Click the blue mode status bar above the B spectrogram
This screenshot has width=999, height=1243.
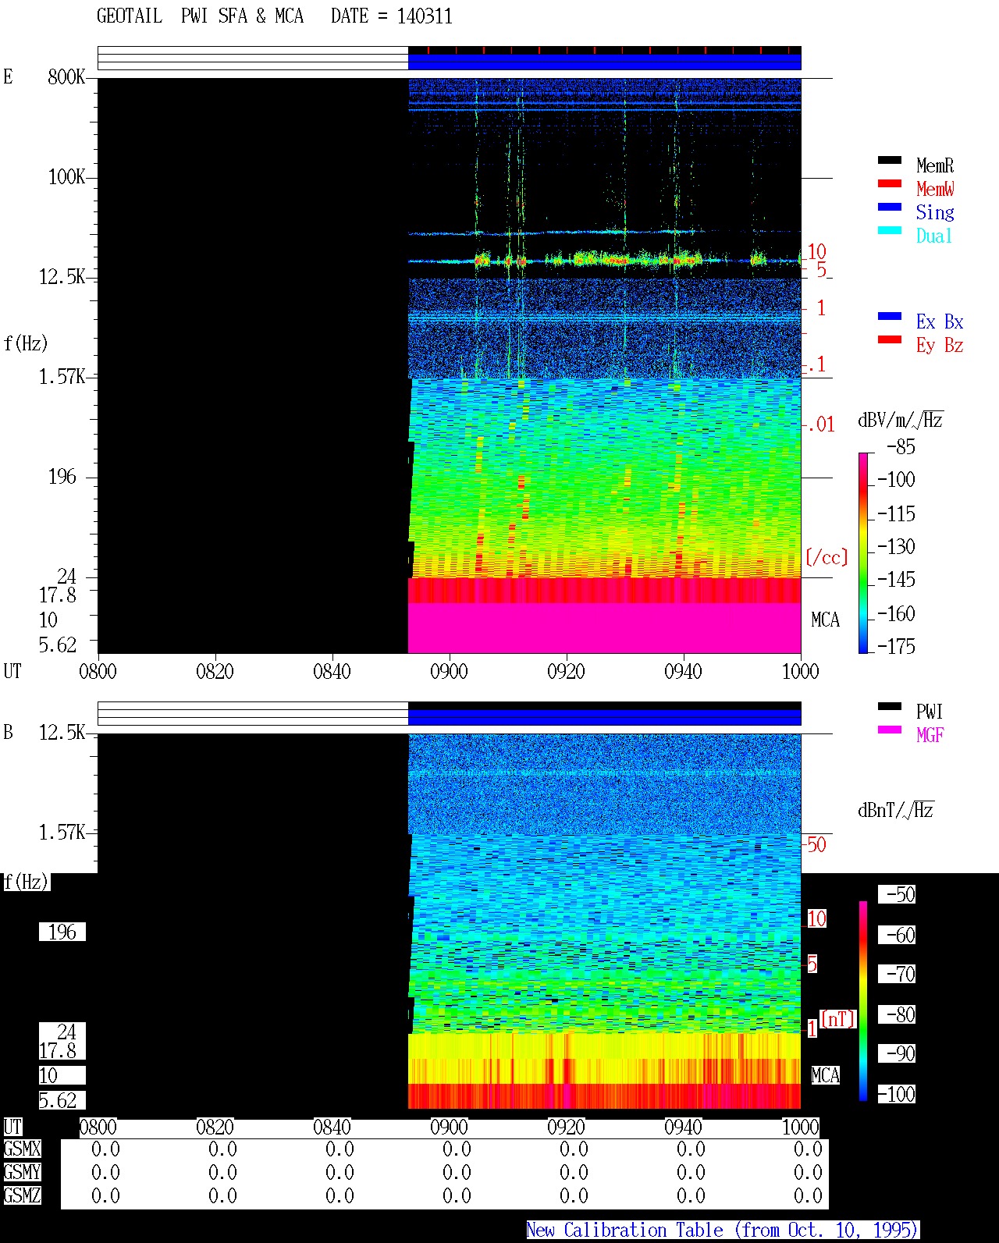[x=604, y=717]
